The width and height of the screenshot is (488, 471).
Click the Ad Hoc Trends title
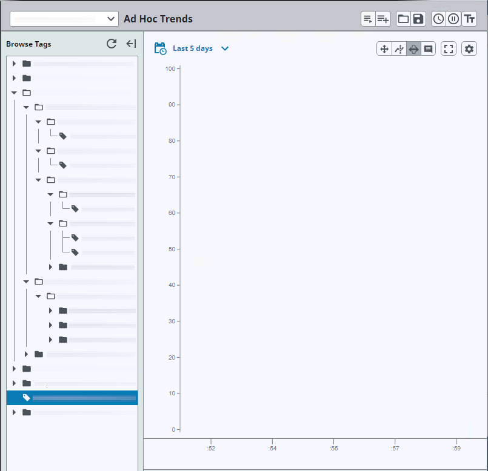click(158, 19)
